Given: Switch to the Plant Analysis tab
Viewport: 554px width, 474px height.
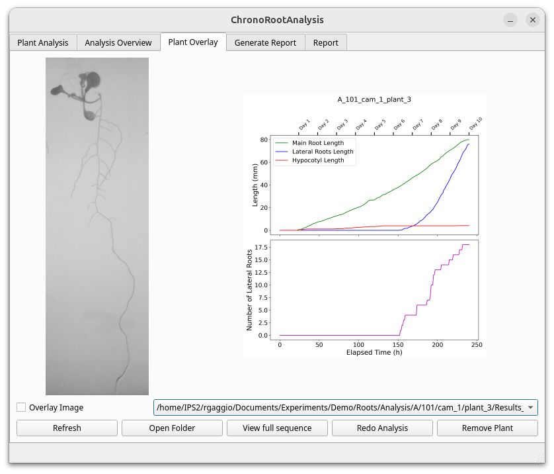Looking at the screenshot, I should (x=43, y=42).
